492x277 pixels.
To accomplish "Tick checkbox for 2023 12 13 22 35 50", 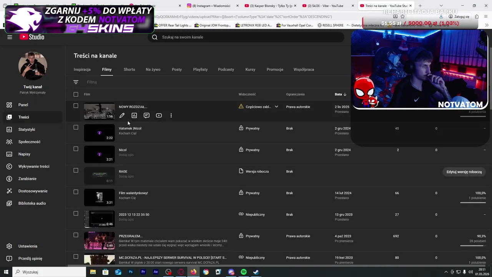I will pyautogui.click(x=76, y=214).
